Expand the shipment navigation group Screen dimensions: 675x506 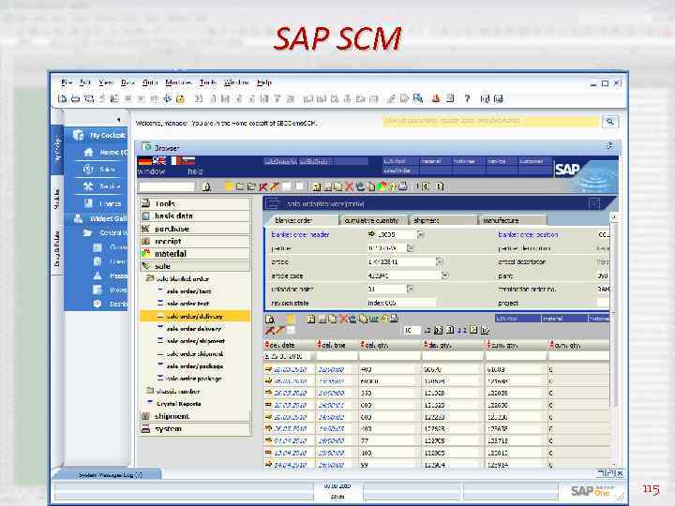click(195, 416)
